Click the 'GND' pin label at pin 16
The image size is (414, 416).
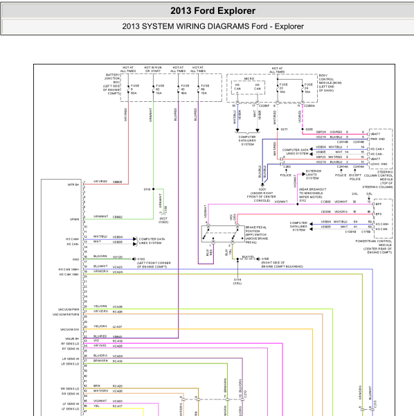[x=75, y=259]
